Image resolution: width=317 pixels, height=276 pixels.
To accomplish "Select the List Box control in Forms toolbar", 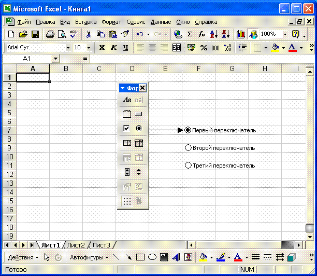I will 127,143.
